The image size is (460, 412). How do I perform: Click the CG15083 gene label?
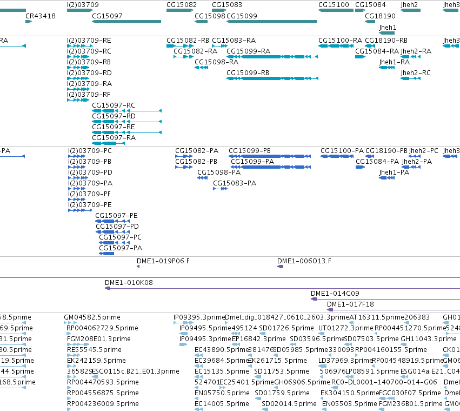tap(227, 5)
